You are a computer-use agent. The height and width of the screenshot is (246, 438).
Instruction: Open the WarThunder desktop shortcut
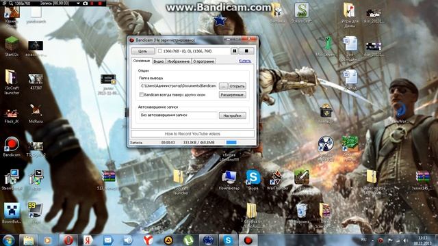[x=277, y=180]
